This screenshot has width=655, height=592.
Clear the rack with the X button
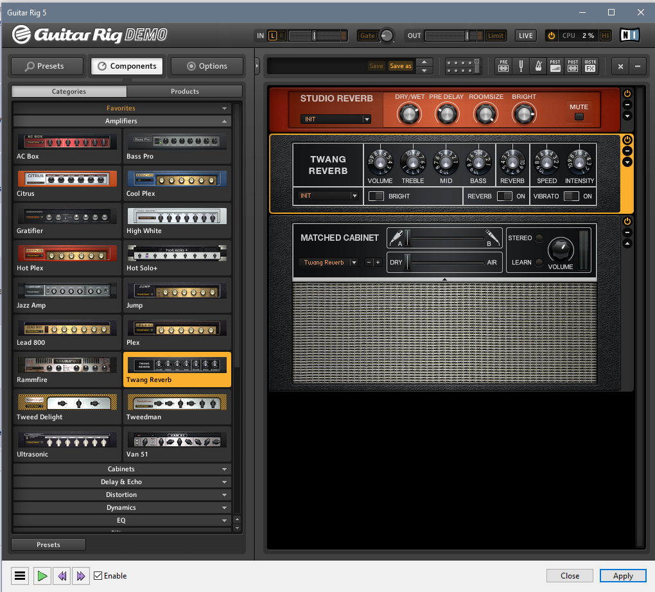coord(620,66)
